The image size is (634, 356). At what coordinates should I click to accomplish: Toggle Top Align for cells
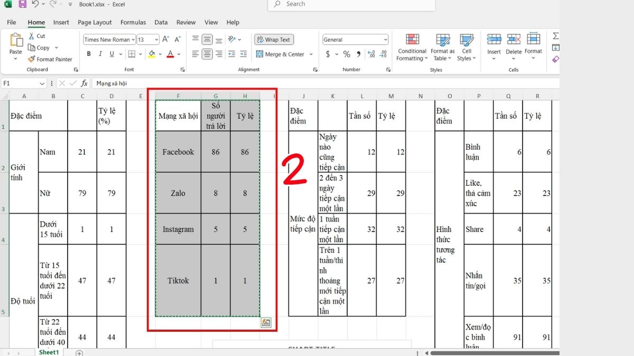click(x=195, y=40)
